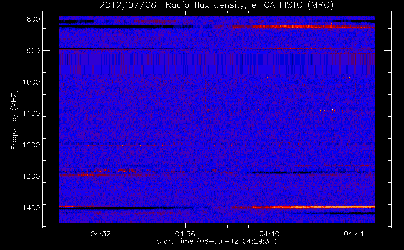
Task: Select the time tick label 04:32
Action: (x=101, y=234)
